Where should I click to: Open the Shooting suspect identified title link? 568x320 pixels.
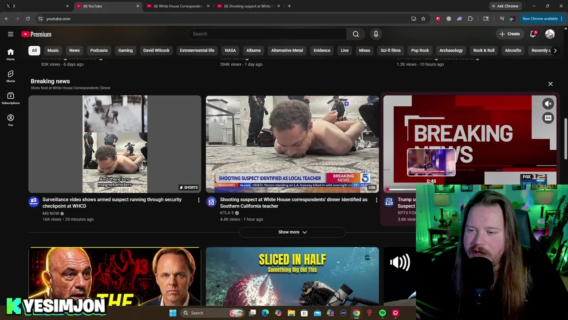[294, 203]
